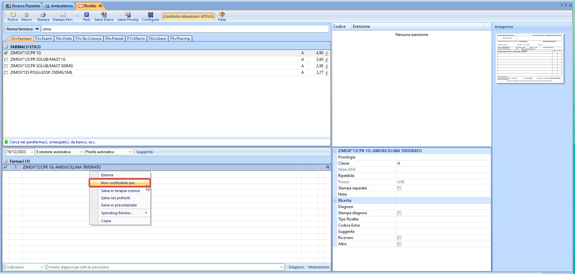Collapse the ZIMOX*12CPR 1G properties section
This screenshot has height=274, width=575.
tap(335, 151)
